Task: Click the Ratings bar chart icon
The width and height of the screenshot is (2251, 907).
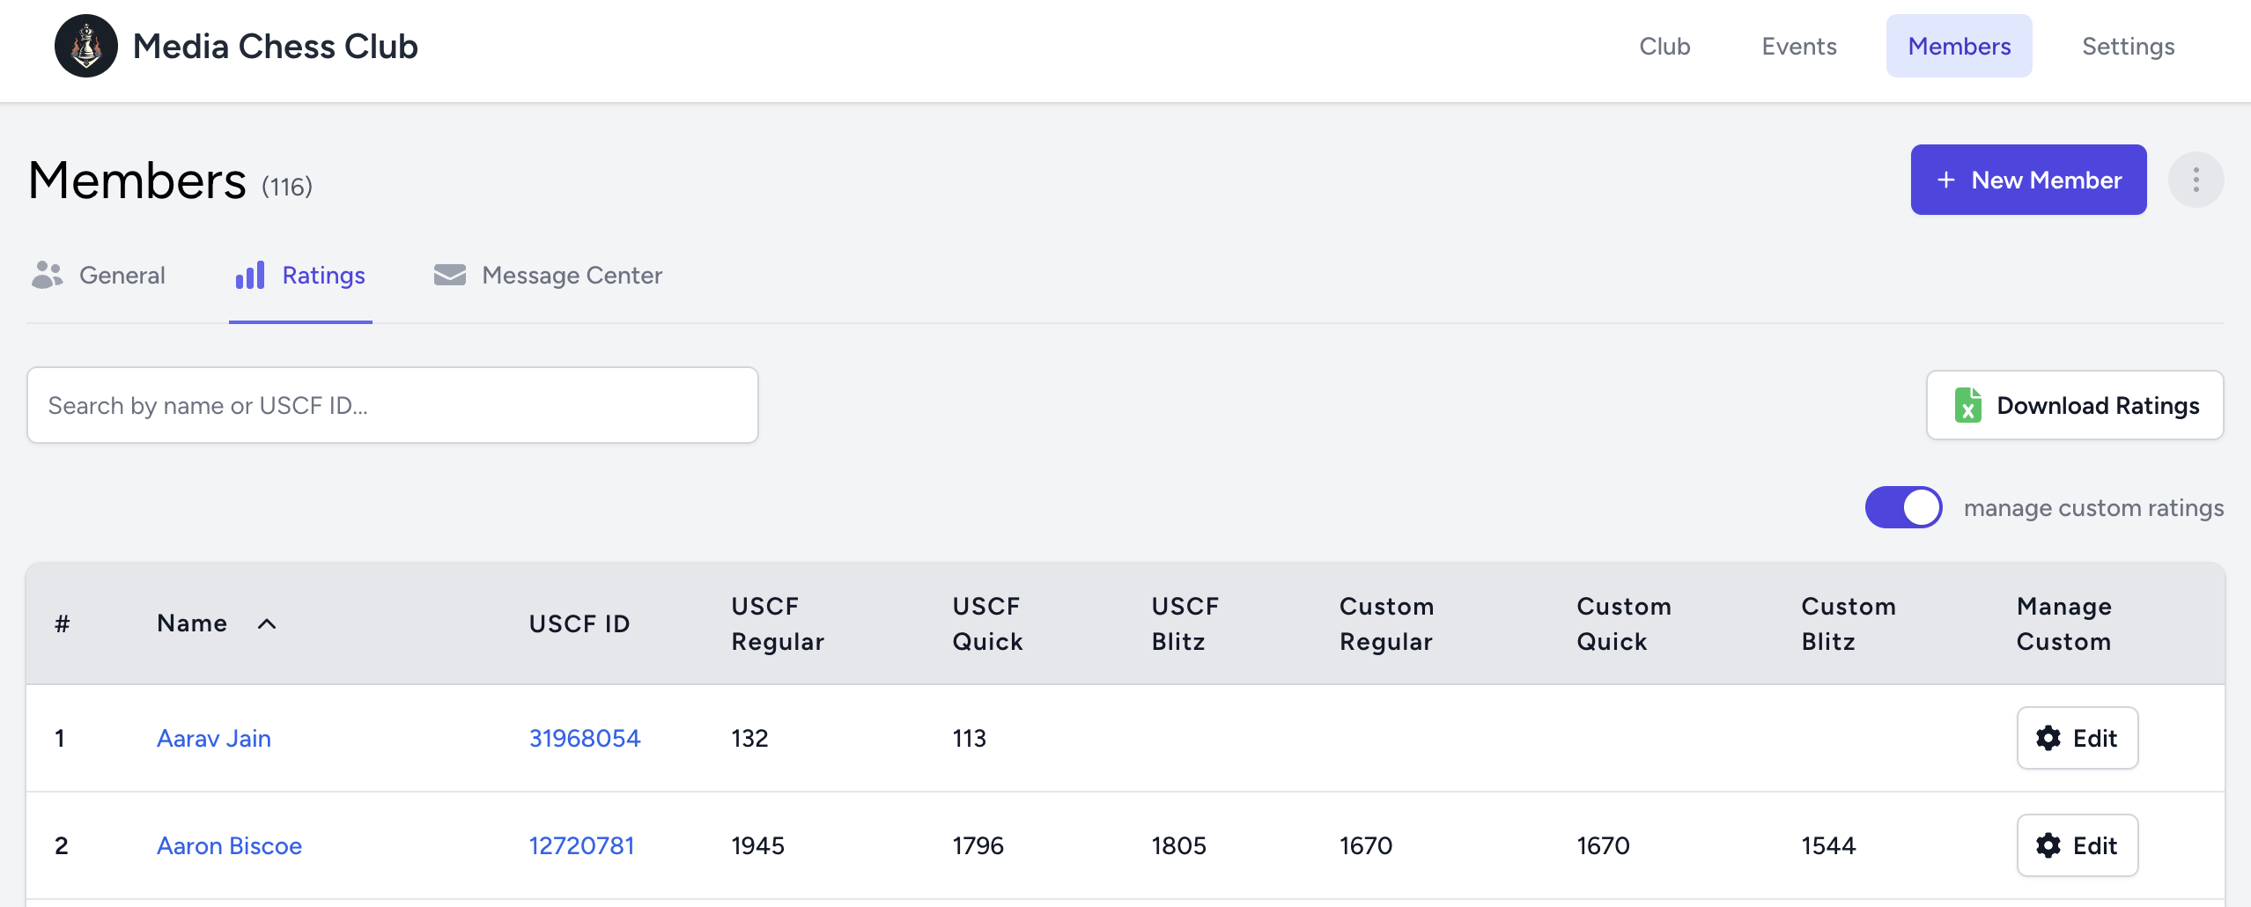Action: (250, 275)
